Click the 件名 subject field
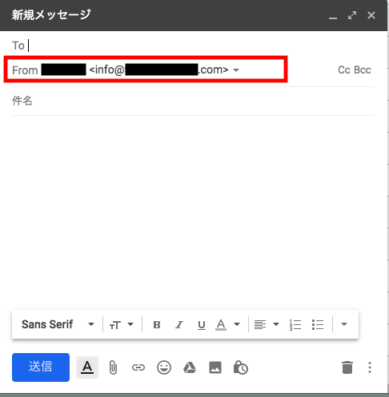 coord(193,101)
